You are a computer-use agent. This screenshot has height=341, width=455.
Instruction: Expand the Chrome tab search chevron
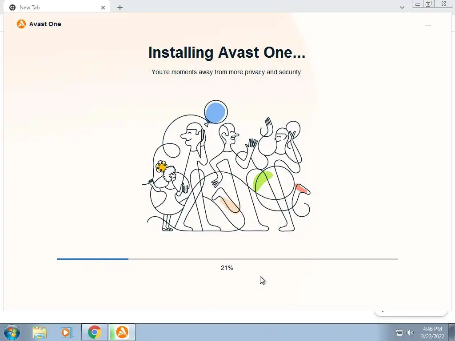pyautogui.click(x=402, y=8)
